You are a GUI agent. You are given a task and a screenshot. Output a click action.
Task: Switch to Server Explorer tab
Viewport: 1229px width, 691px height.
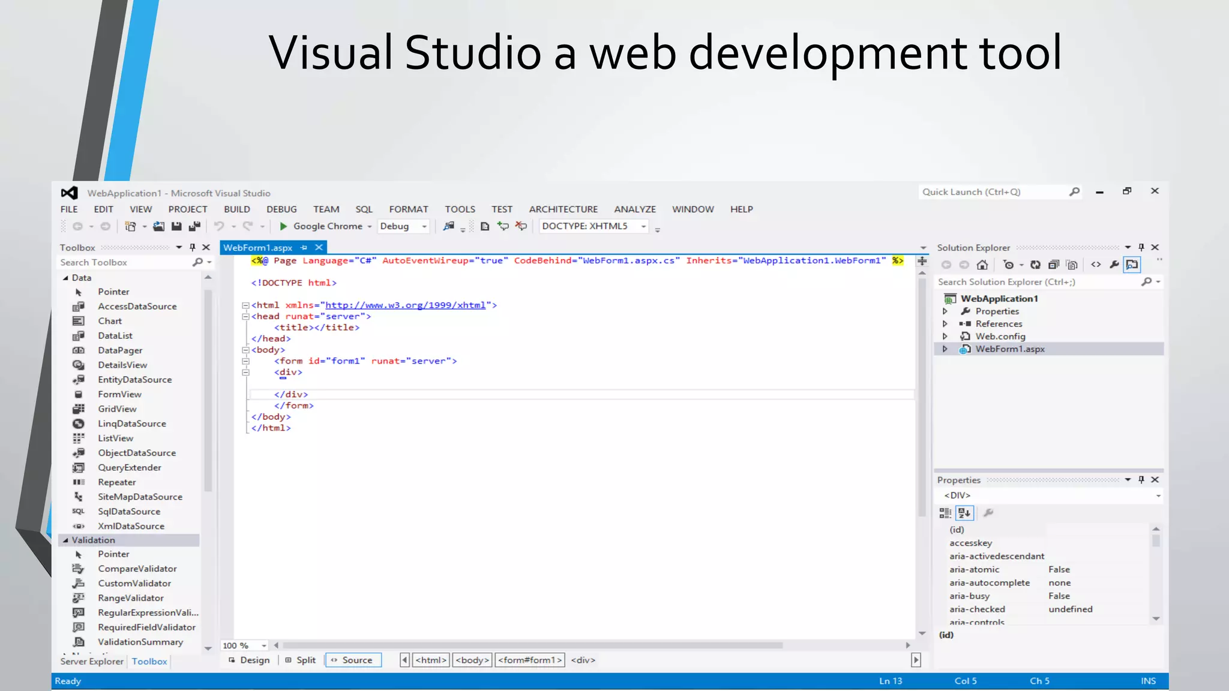[92, 661]
